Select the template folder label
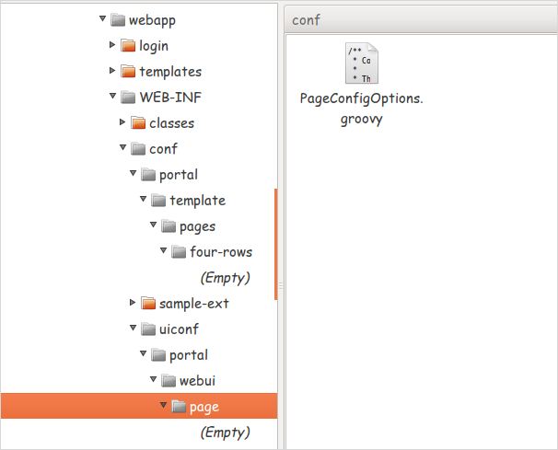The height and width of the screenshot is (450, 558). [x=197, y=201]
